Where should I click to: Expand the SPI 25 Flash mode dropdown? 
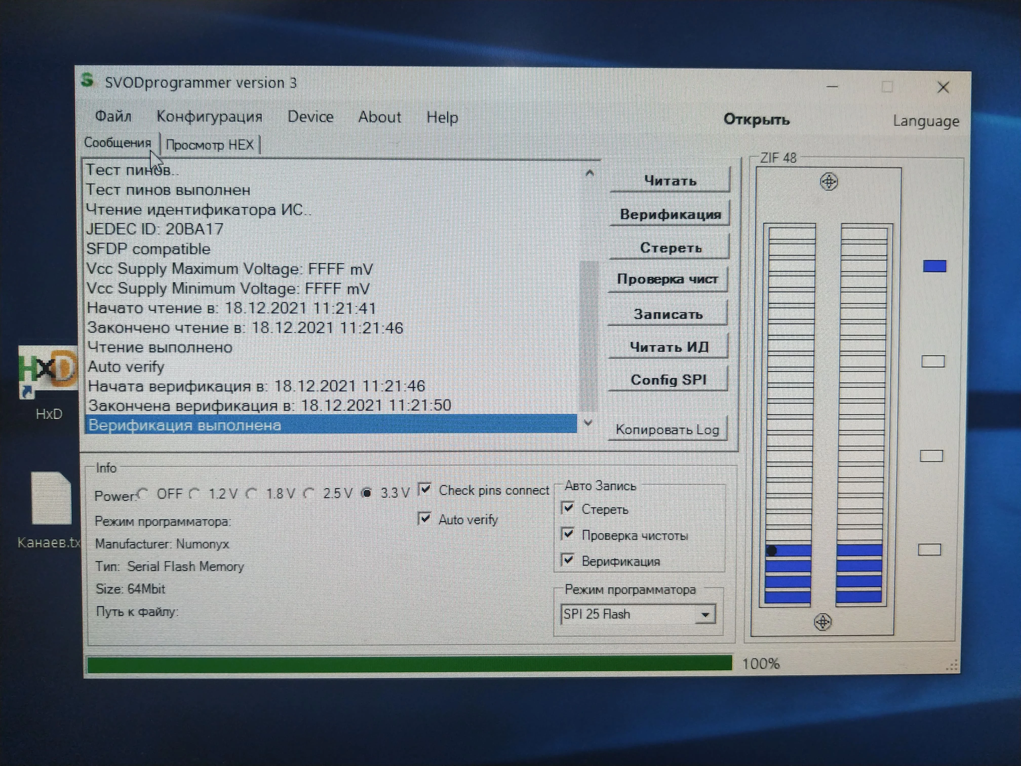point(705,615)
